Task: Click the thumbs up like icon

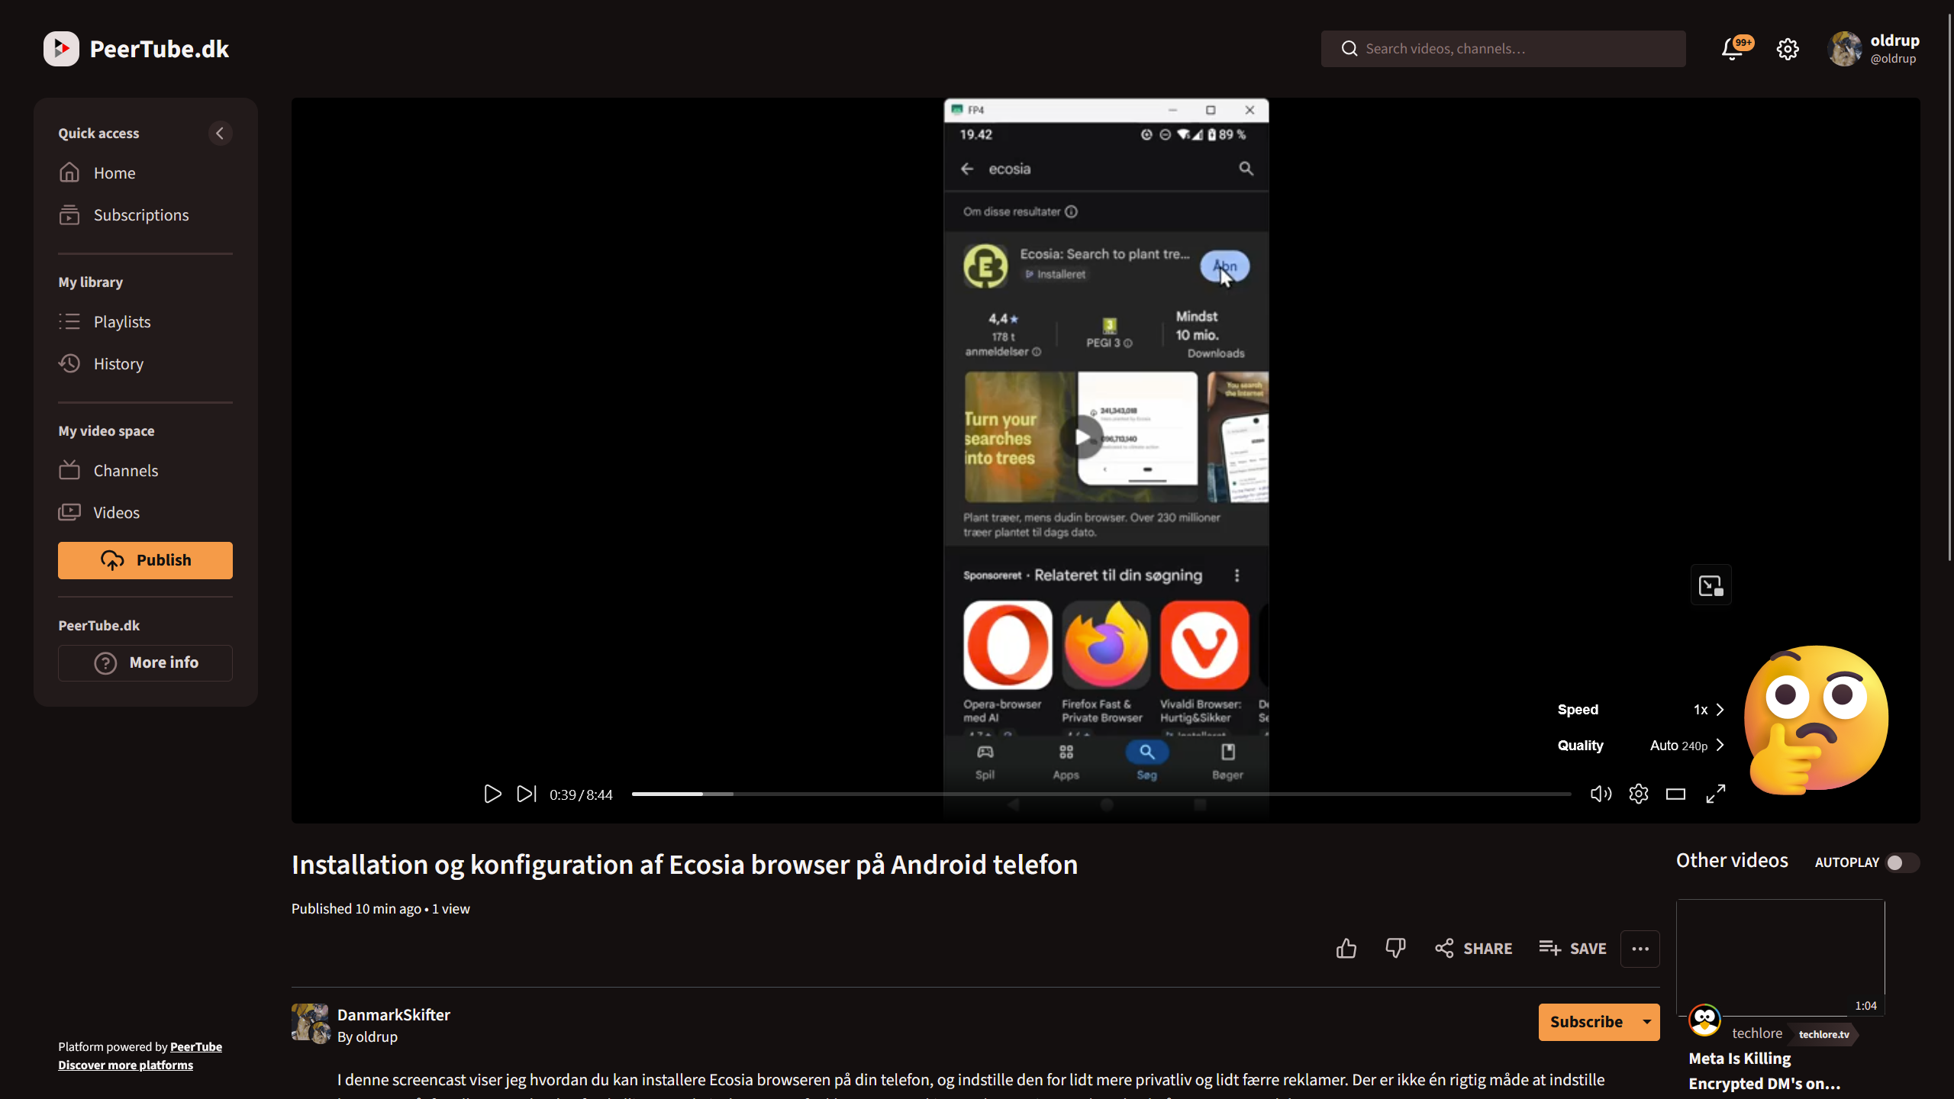Action: point(1346,949)
